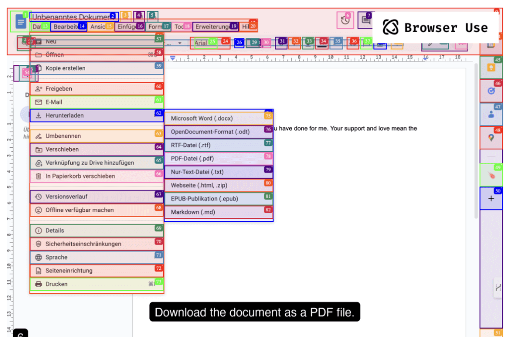Click the pencil icon beside Umbenennen
This screenshot has height=337, width=513.
[x=38, y=136]
